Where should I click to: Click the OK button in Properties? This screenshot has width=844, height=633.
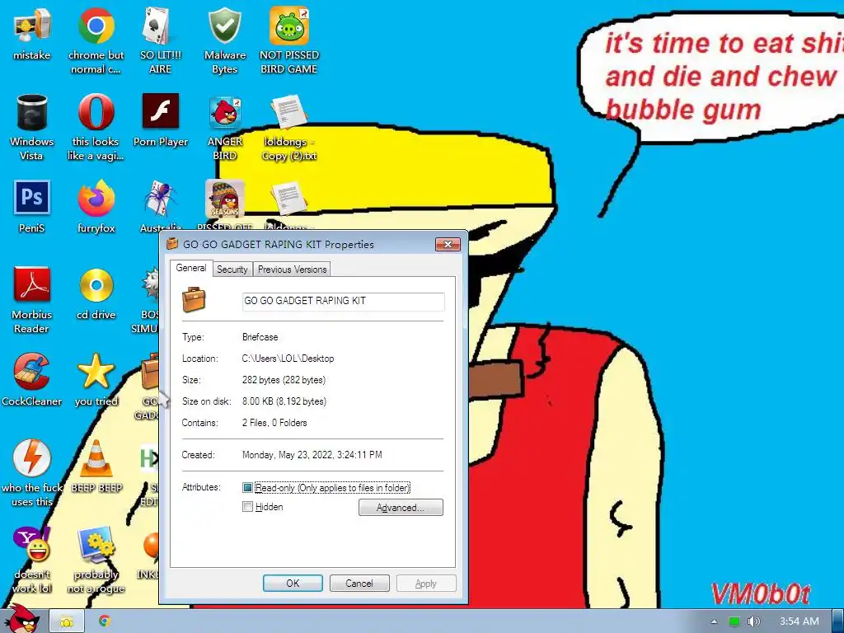[293, 584]
